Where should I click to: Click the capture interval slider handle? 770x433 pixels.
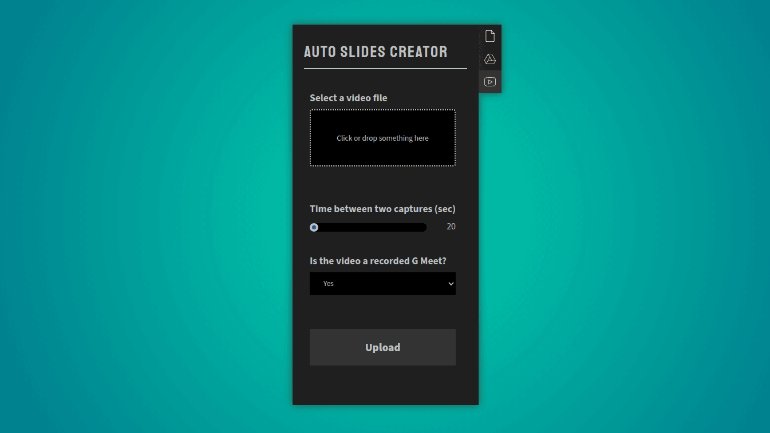[314, 227]
